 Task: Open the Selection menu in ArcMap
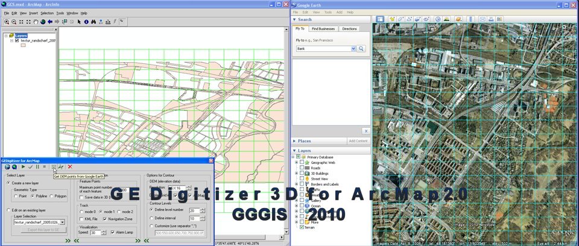[47, 13]
